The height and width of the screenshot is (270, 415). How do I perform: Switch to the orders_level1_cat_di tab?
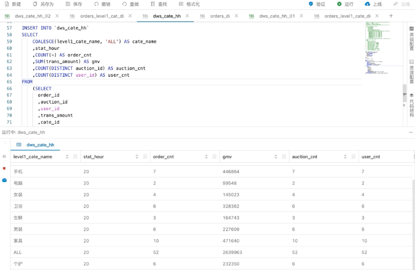tap(102, 16)
